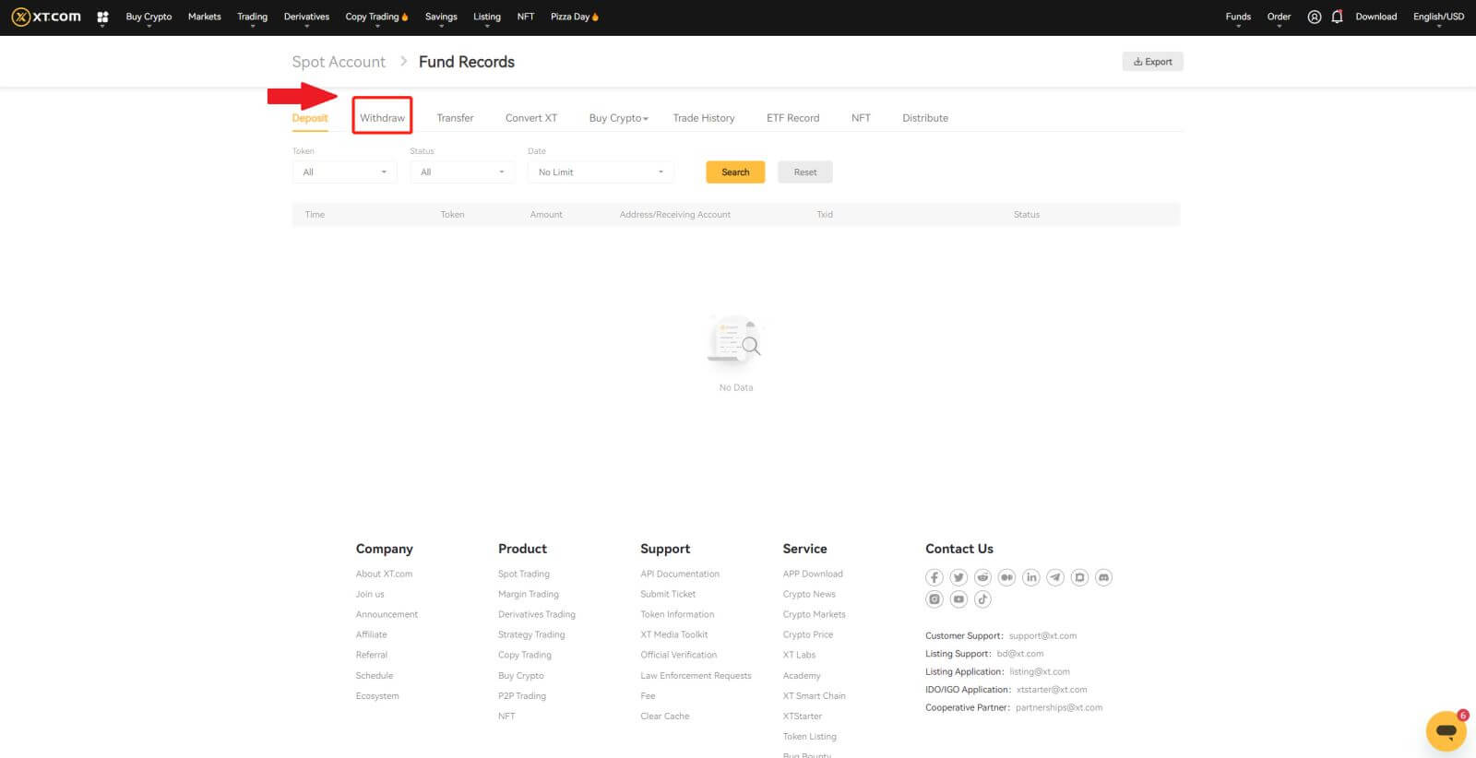
Task: Switch to the Withdraw tab
Action: click(382, 118)
